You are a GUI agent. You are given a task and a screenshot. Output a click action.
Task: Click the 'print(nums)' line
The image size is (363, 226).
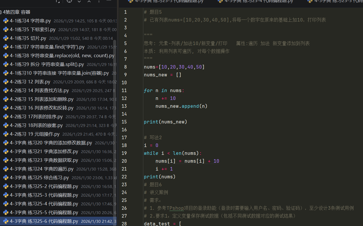(x=160, y=177)
